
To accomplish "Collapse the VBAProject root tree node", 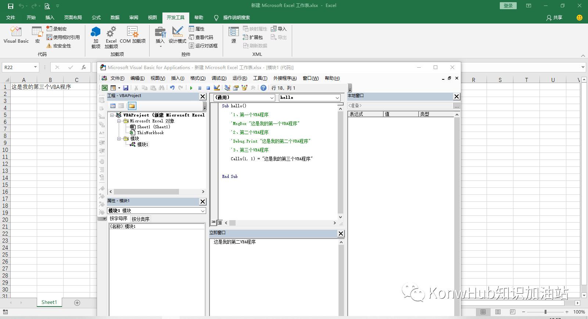I will (112, 115).
